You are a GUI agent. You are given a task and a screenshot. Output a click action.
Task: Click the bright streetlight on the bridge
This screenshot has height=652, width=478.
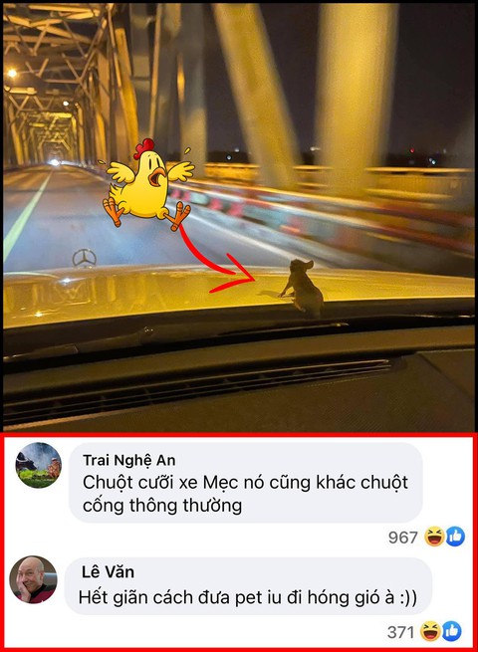(x=12, y=74)
